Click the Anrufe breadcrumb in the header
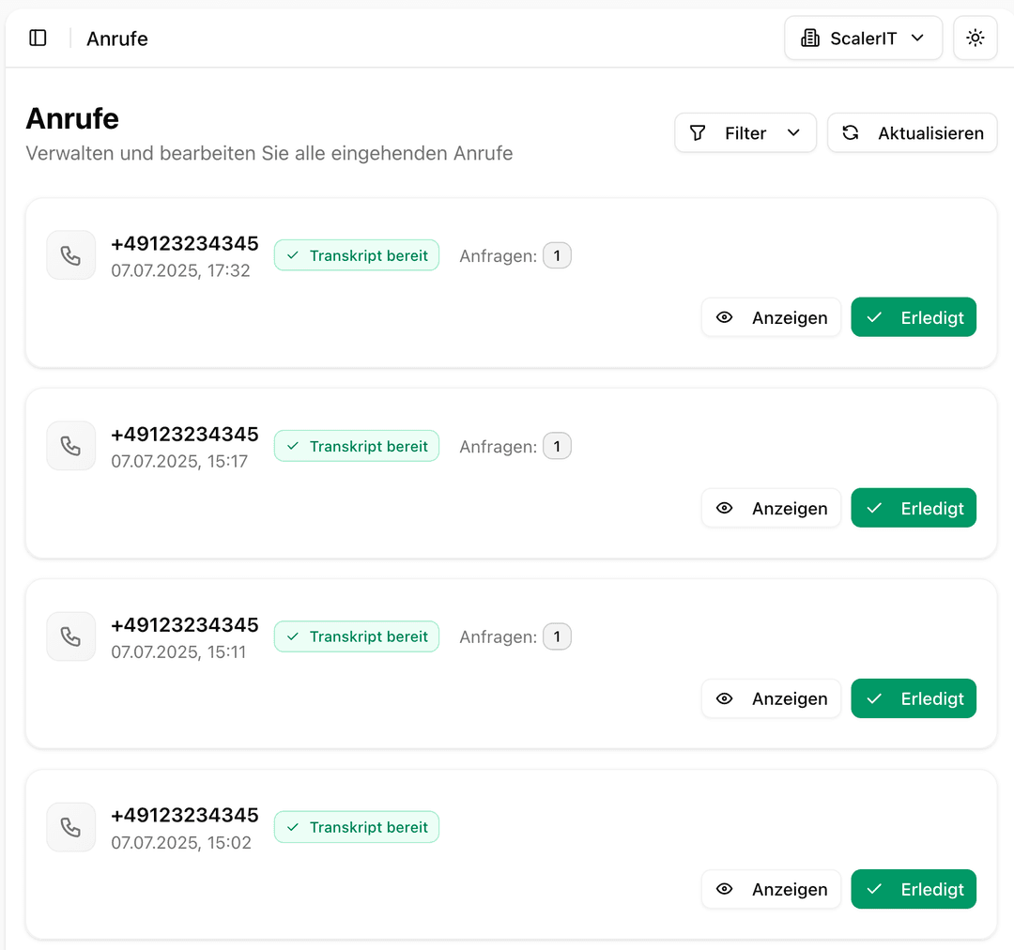 [x=117, y=38]
